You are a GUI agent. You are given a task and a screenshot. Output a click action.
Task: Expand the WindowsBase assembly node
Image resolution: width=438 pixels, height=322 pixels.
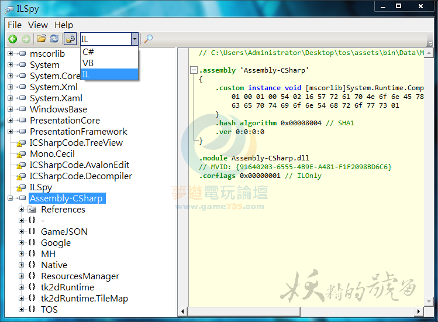point(11,109)
